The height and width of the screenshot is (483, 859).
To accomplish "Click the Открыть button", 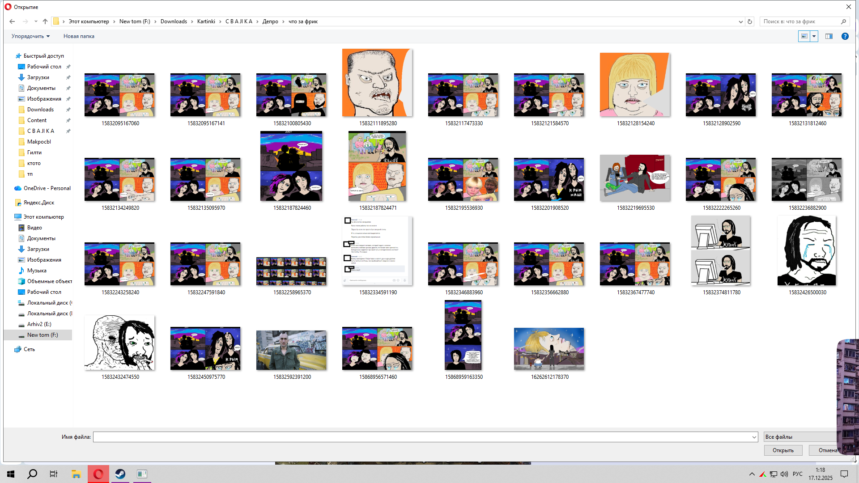I will (x=783, y=450).
